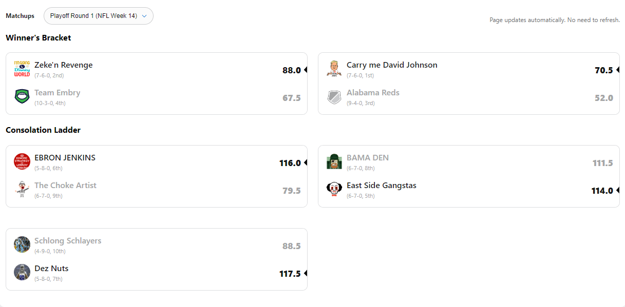Open Carry me David Johnson team link
The height and width of the screenshot is (307, 625).
click(x=392, y=65)
